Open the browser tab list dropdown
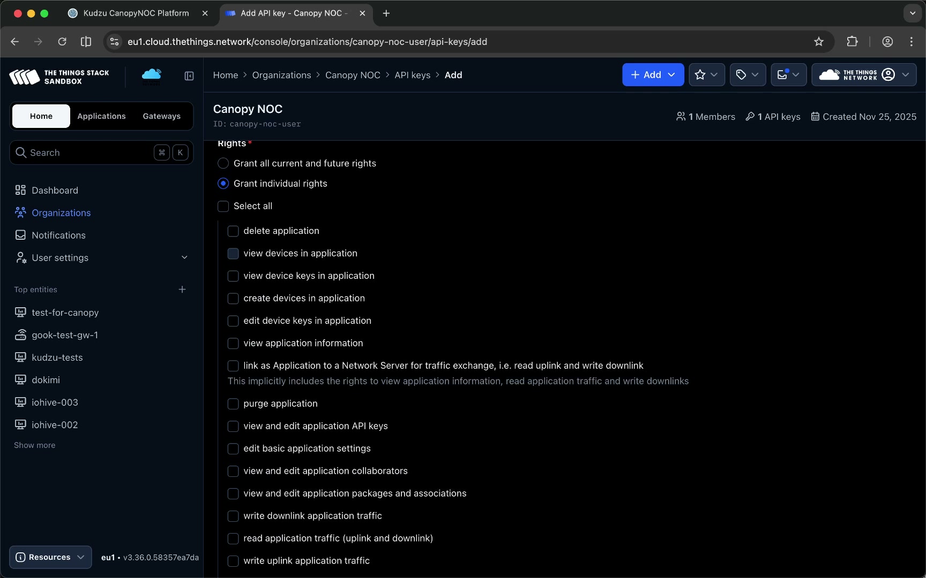926x578 pixels. coord(913,13)
